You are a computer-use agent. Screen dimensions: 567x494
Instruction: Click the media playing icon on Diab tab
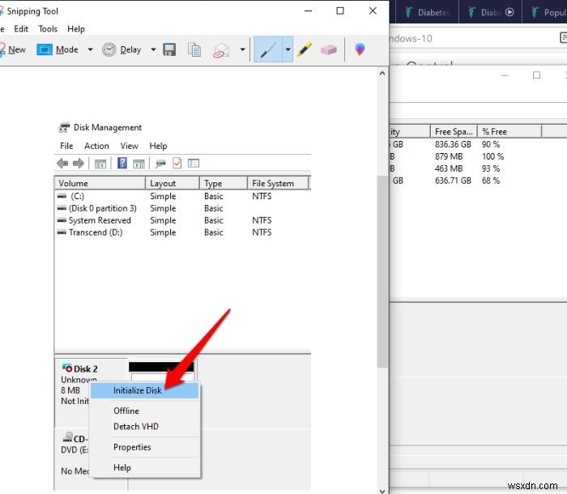click(x=509, y=12)
